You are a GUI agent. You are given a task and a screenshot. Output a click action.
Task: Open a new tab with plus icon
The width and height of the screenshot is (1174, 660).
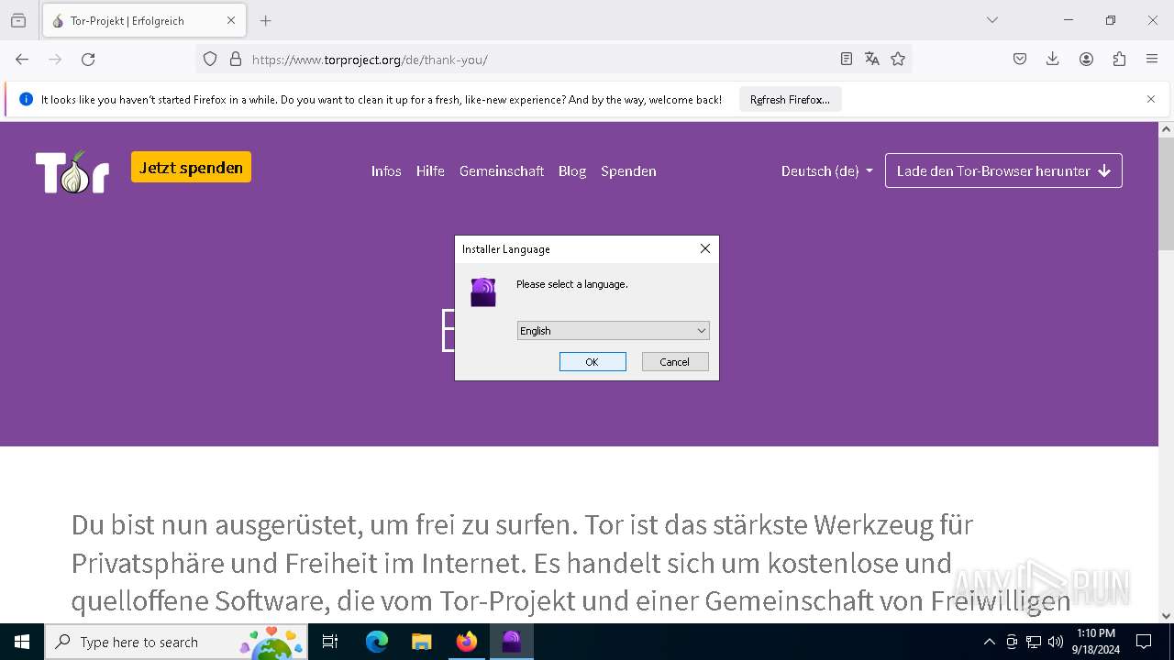[266, 20]
